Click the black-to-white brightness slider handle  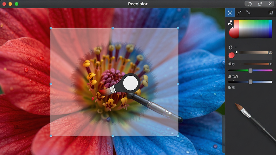[250, 82]
